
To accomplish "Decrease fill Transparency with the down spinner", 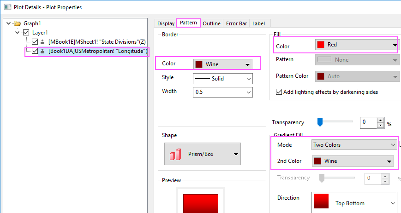I will tap(381, 125).
